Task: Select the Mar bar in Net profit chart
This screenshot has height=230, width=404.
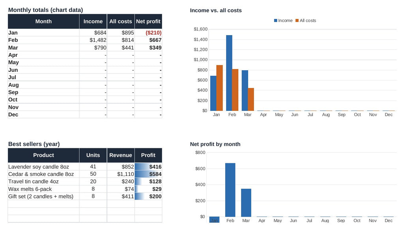Action: [246, 203]
